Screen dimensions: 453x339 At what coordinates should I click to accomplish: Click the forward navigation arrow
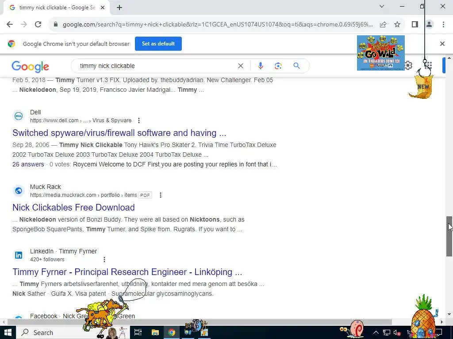[x=24, y=25]
